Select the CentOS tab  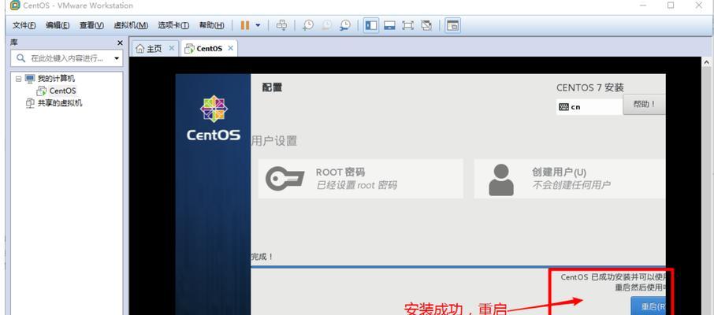coord(209,48)
